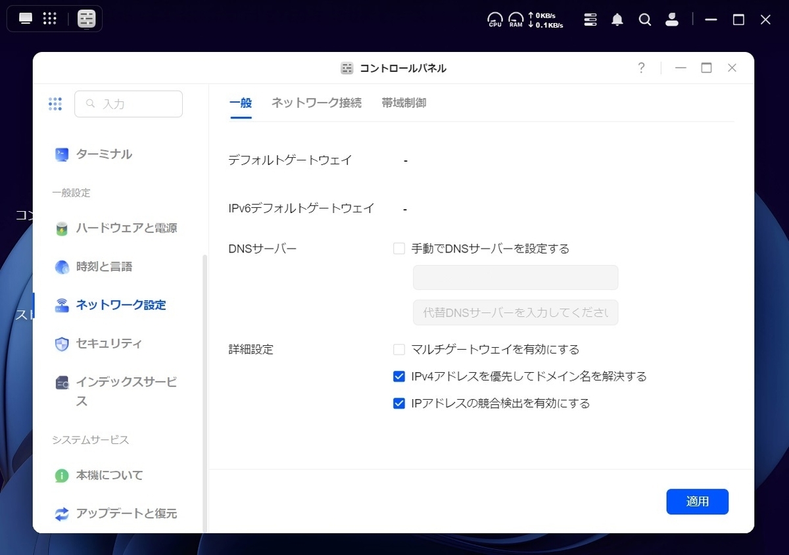Image resolution: width=789 pixels, height=555 pixels.
Task: Click the ネットワーク設定 router icon
Action: pyautogui.click(x=62, y=305)
